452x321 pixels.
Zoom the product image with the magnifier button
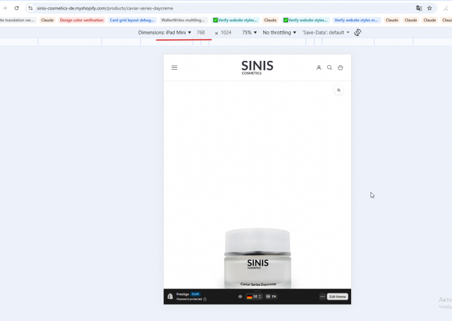339,90
